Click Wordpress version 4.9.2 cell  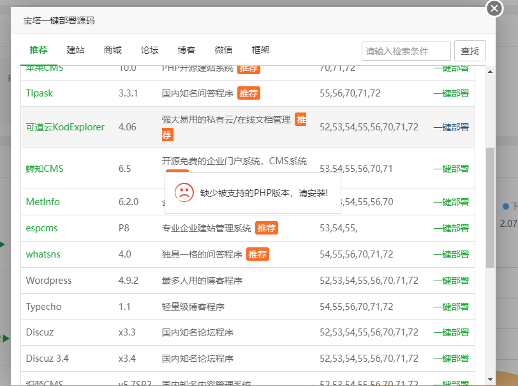coord(128,281)
